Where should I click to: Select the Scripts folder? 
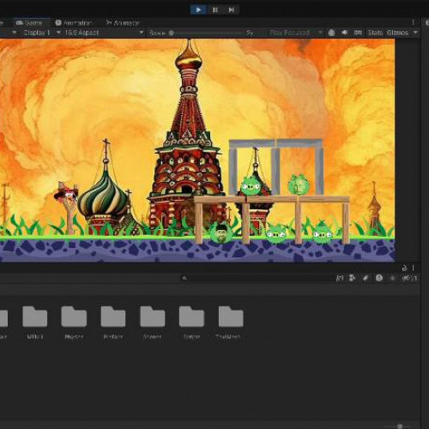point(191,322)
